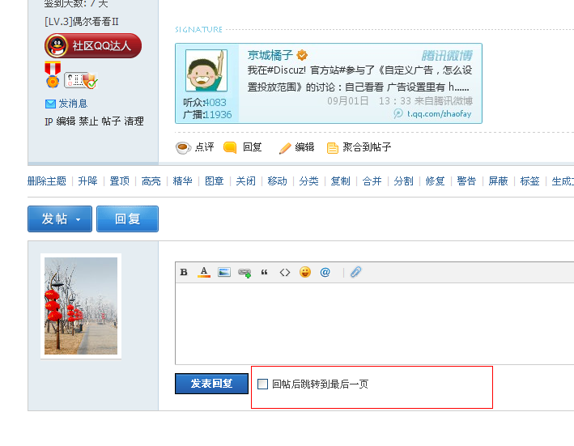The width and height of the screenshot is (574, 446).
Task: Click the 聚合到帖子 text link
Action: click(367, 147)
